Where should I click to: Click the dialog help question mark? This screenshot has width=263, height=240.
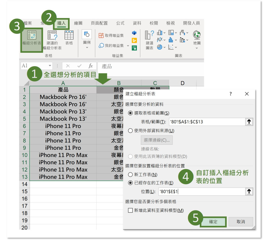[231, 94]
